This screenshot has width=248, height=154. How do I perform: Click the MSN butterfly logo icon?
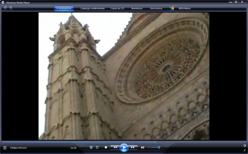click(172, 8)
